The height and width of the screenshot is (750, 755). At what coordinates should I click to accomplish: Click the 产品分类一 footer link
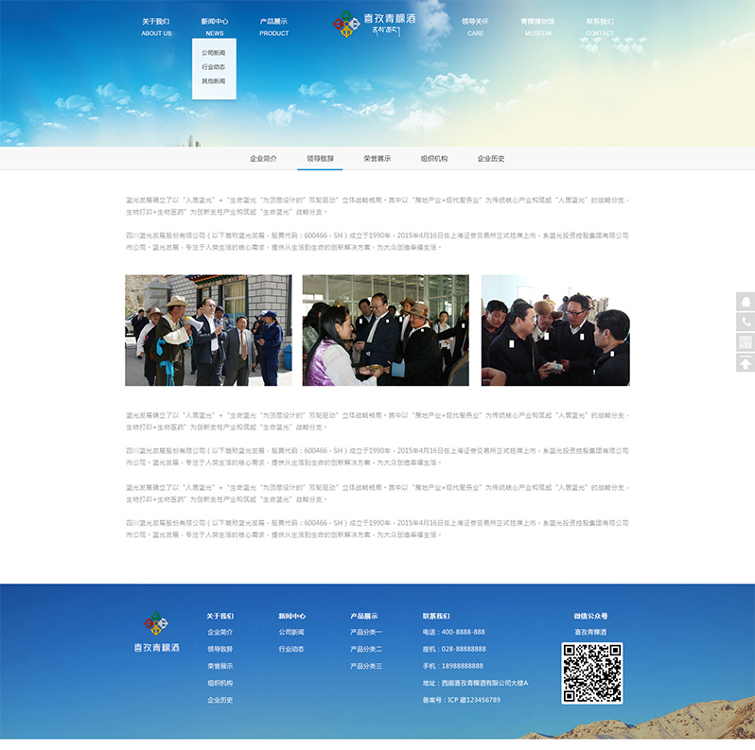(366, 632)
